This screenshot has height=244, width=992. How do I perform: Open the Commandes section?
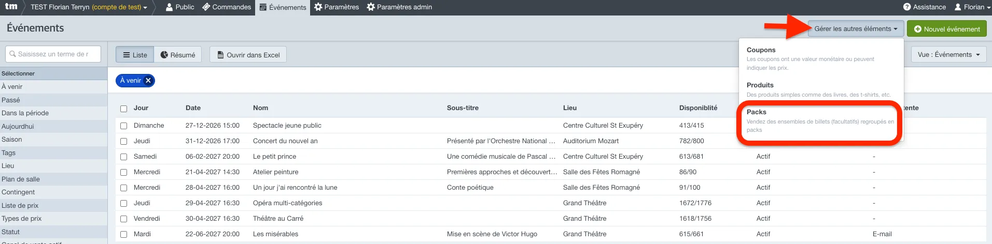227,7
